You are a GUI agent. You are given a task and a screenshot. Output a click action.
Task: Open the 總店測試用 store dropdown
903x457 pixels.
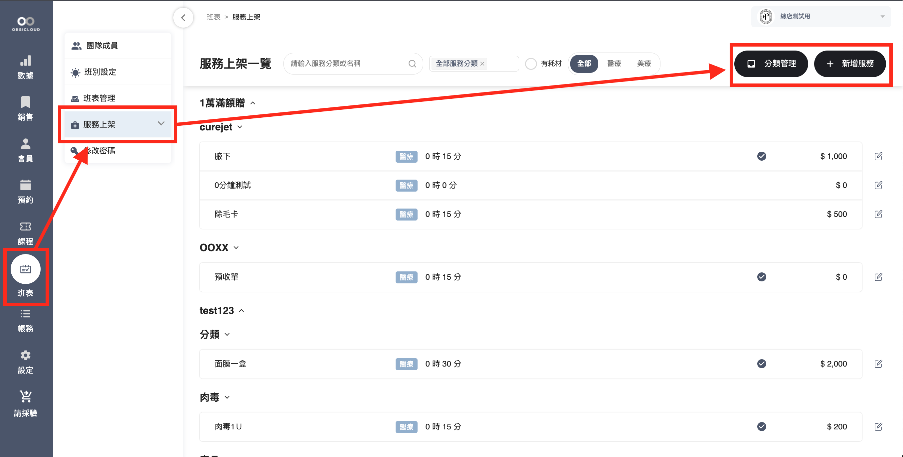click(820, 17)
